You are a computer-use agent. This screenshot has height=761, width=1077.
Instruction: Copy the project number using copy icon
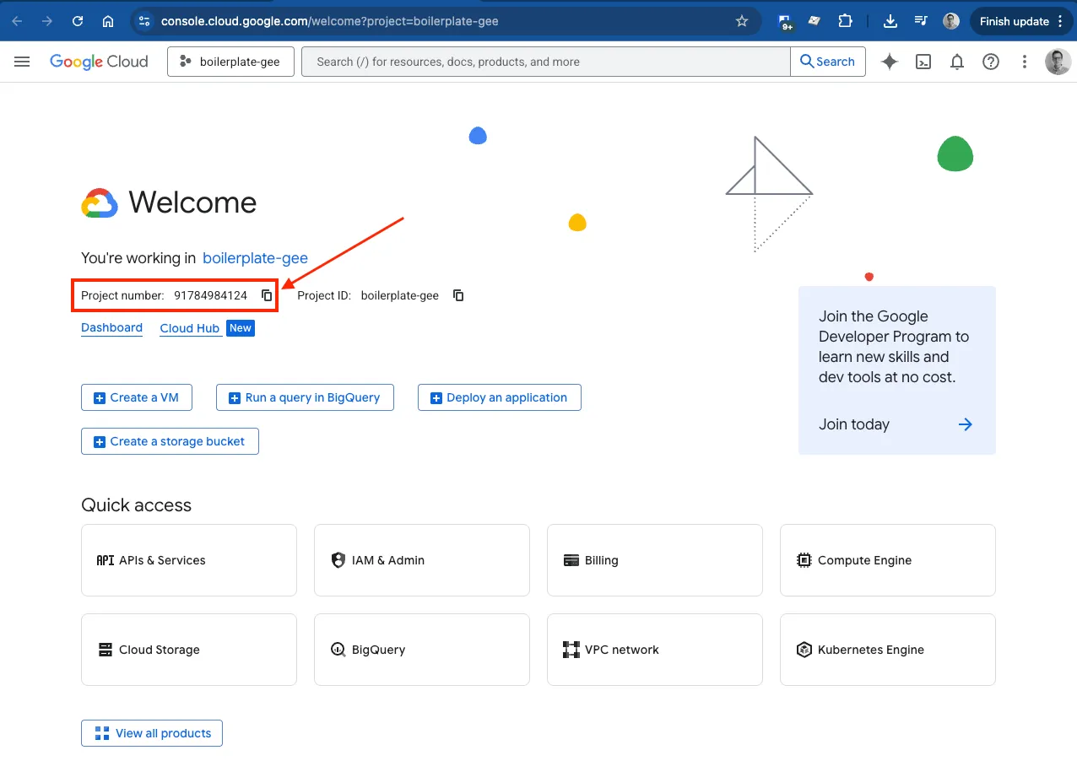(267, 295)
